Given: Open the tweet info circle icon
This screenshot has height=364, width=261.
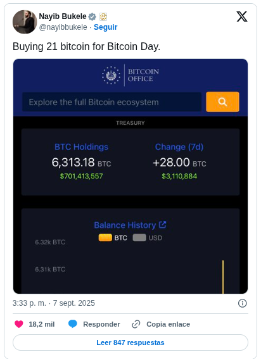Looking at the screenshot, I should 243,303.
